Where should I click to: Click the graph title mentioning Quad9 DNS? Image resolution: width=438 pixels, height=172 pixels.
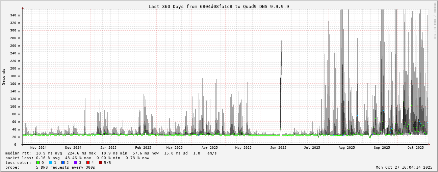(x=218, y=6)
